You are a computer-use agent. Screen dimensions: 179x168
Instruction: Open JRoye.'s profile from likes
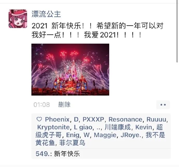[131, 135]
